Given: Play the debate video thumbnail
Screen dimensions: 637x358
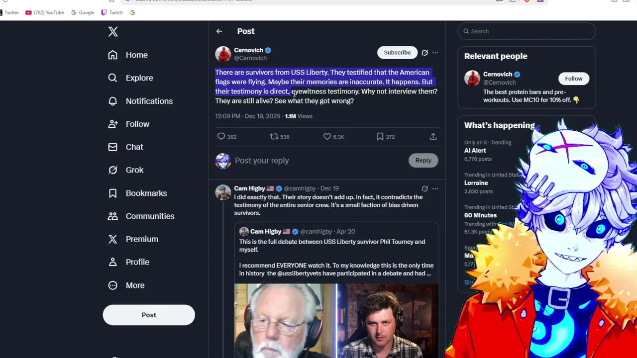Looking at the screenshot, I should click(x=336, y=321).
